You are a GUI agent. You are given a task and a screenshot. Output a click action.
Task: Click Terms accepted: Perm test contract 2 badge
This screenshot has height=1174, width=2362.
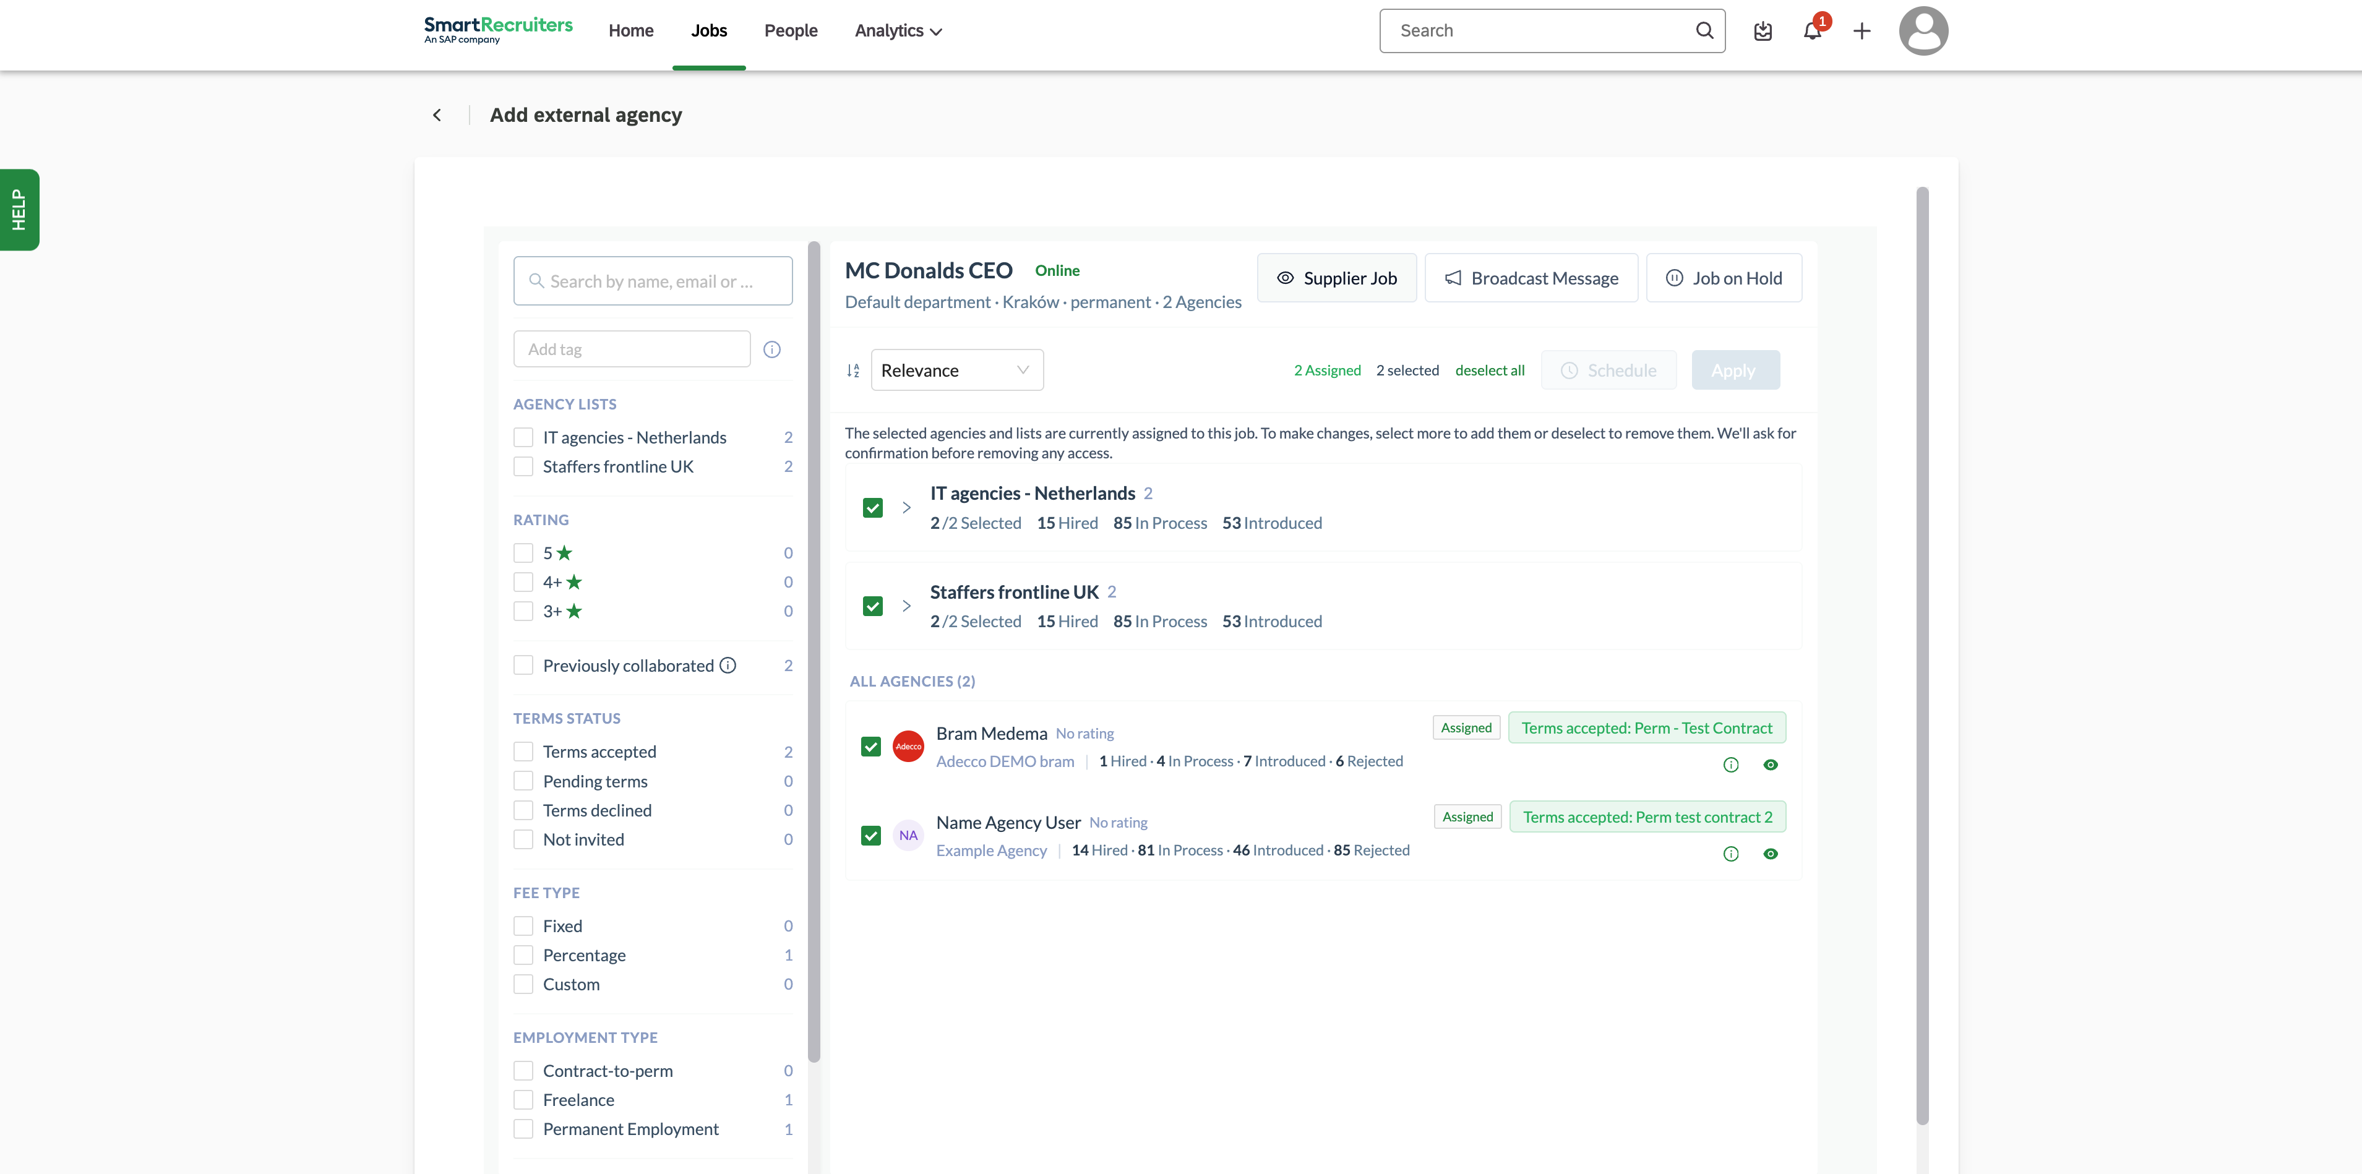[1647, 816]
